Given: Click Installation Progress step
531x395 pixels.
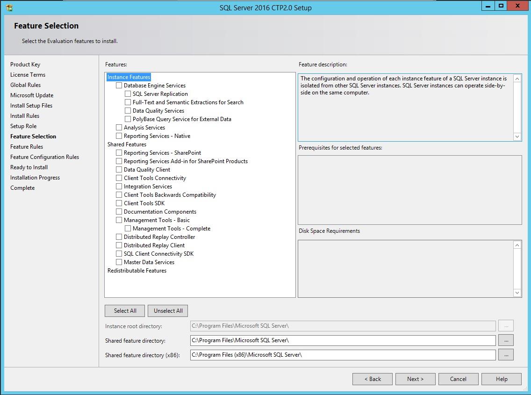Looking at the screenshot, I should [x=35, y=178].
